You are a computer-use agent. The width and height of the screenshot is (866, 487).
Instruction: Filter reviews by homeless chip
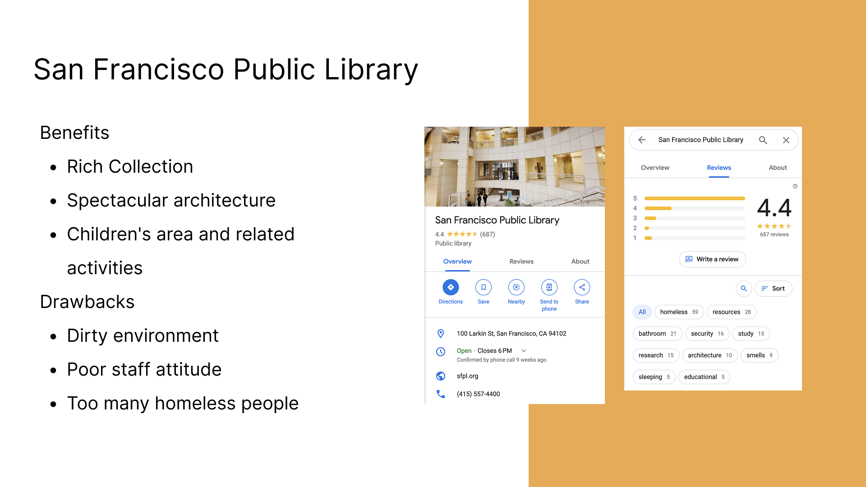pyautogui.click(x=679, y=312)
